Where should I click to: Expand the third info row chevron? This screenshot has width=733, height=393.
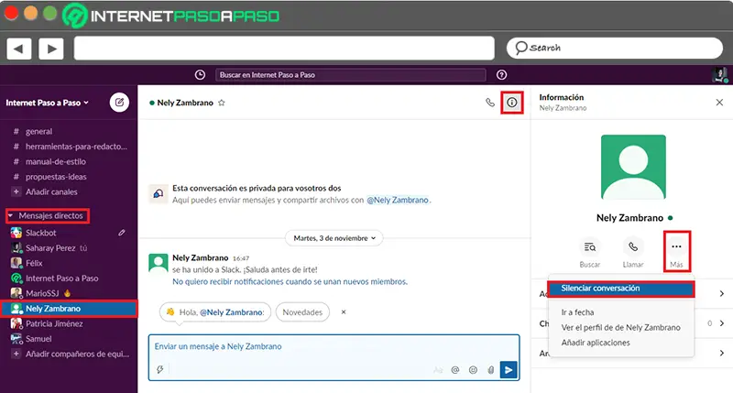coord(722,353)
